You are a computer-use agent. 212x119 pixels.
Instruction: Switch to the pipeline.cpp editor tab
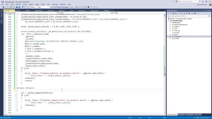click(39, 11)
